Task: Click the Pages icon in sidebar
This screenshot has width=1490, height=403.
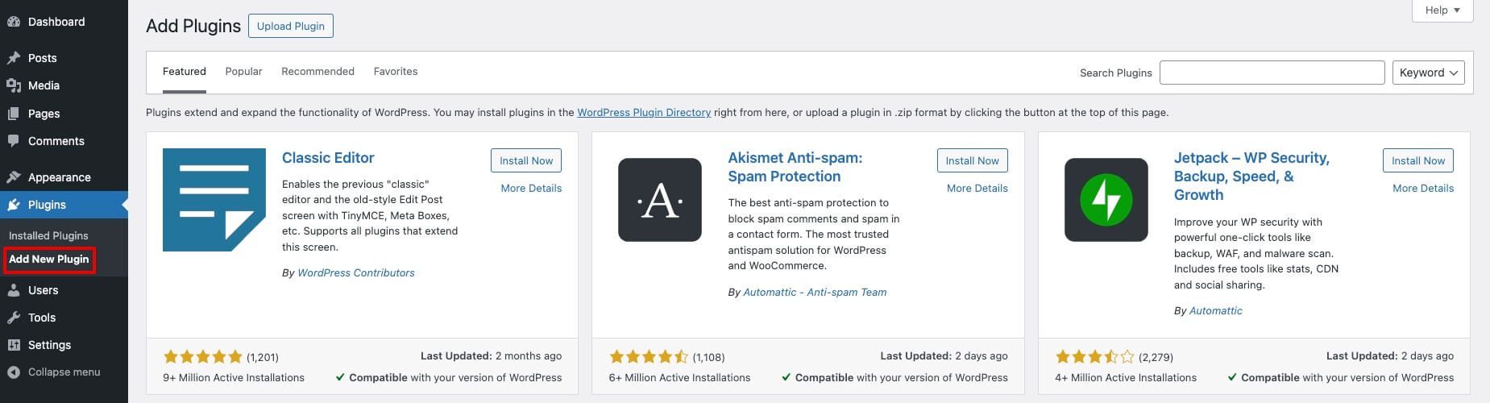Action: [14, 114]
